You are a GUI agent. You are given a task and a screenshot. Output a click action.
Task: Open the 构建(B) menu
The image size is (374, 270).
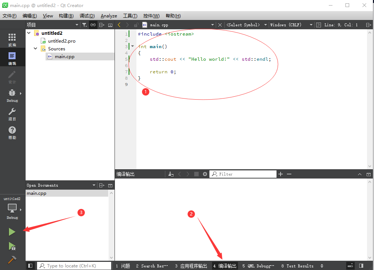pos(66,16)
